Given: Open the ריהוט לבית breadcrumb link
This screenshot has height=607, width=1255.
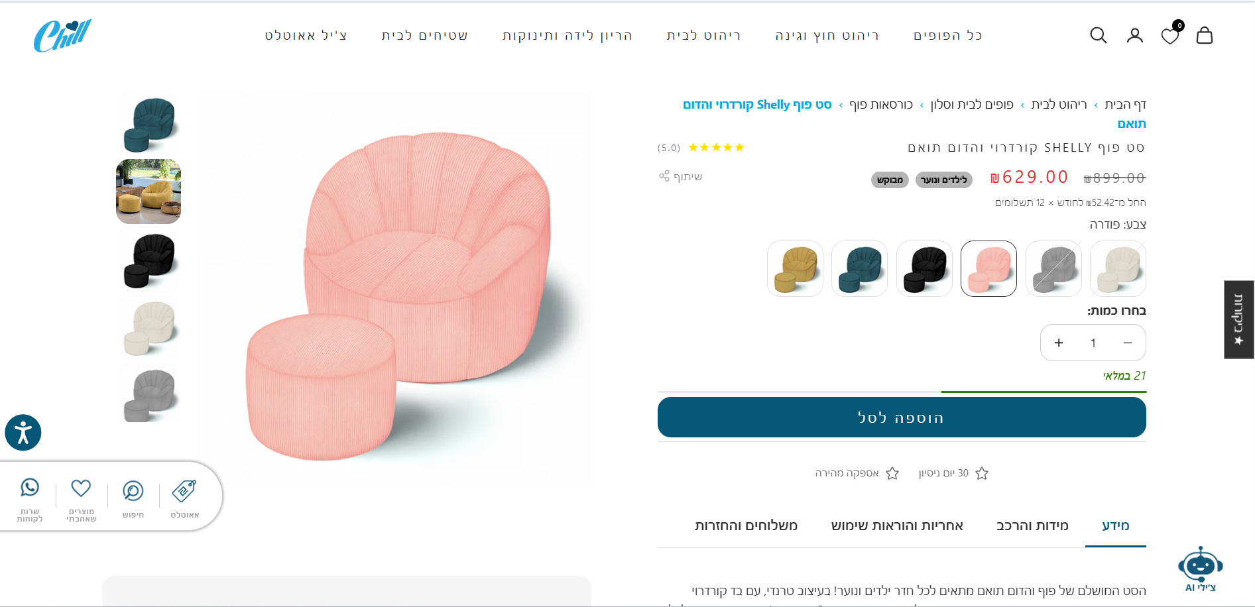Looking at the screenshot, I should [1059, 105].
